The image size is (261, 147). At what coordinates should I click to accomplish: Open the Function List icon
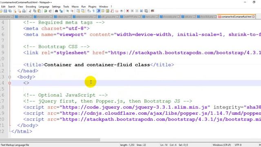pos(112,11)
